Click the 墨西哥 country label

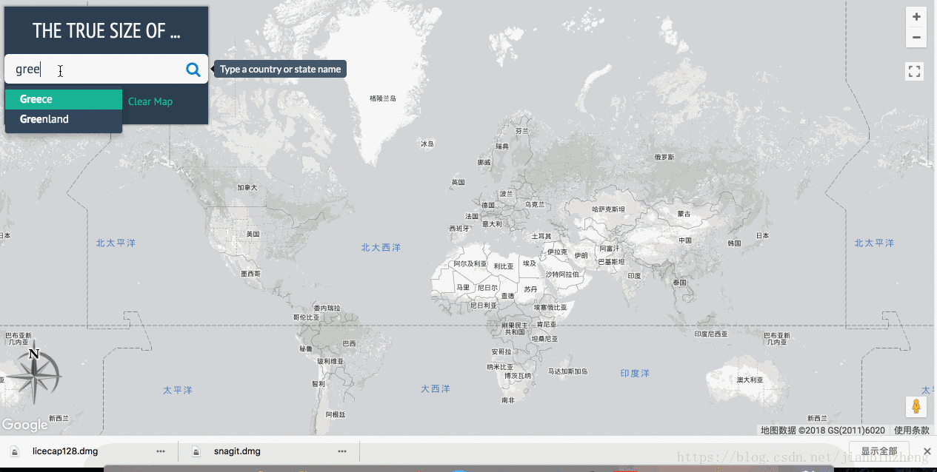(251, 273)
